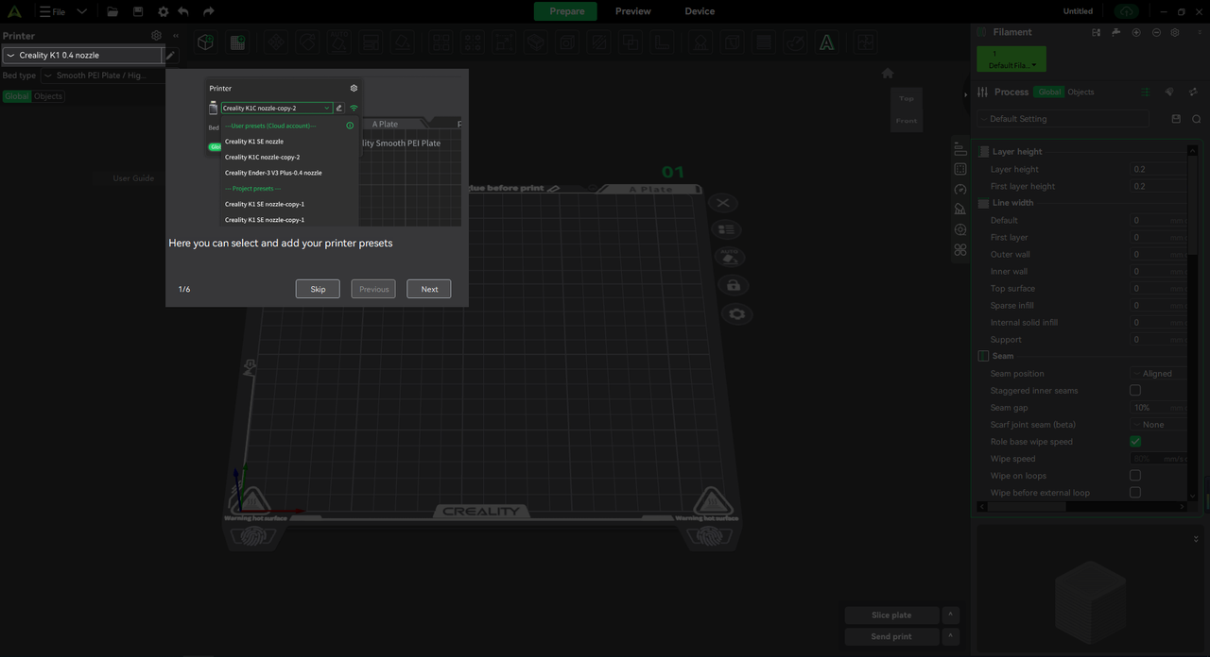The height and width of the screenshot is (657, 1210).
Task: Click the search process settings icon
Action: (1197, 119)
